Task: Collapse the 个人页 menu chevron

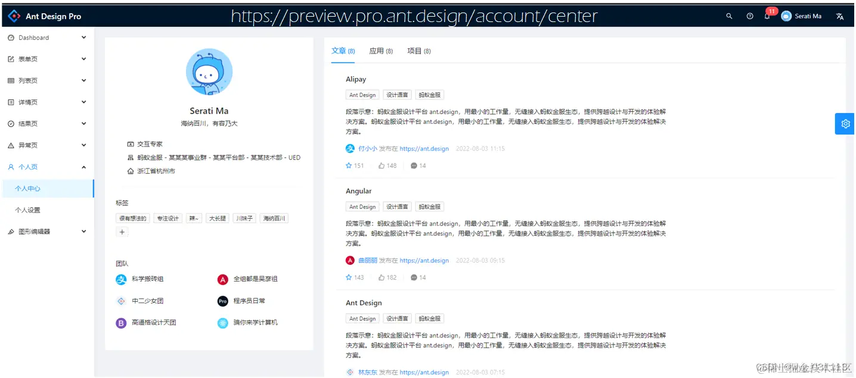Action: coord(83,167)
